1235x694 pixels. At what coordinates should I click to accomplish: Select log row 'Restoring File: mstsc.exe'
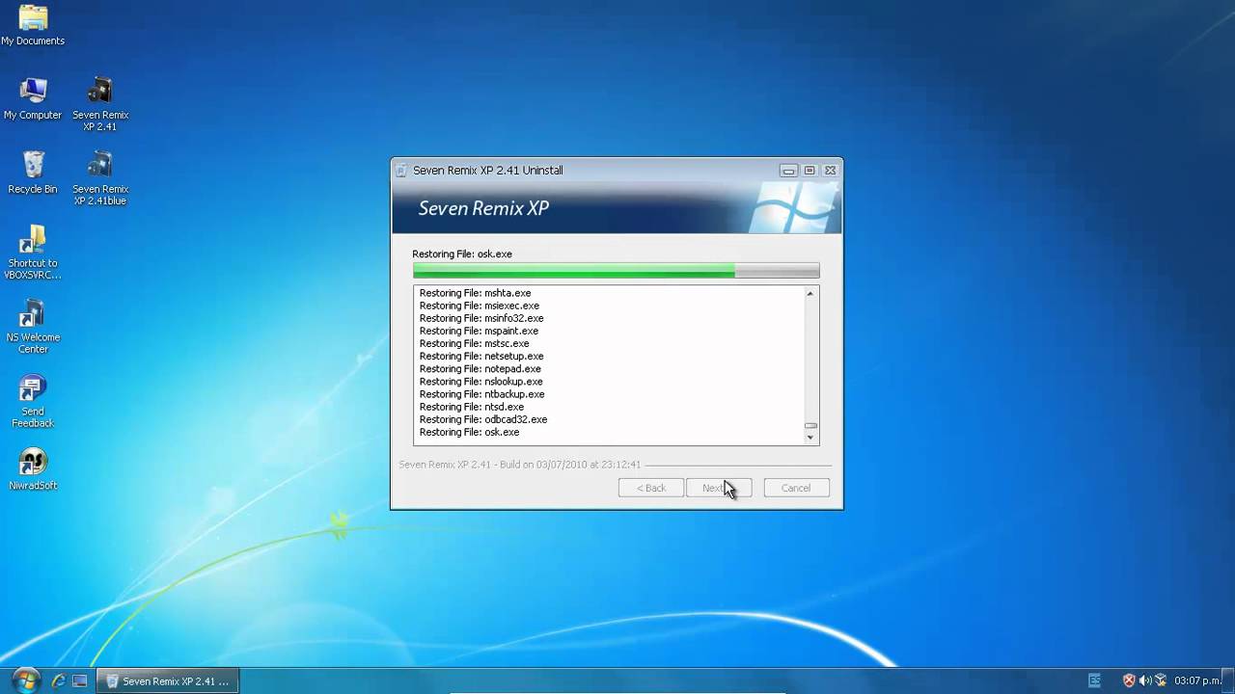click(x=474, y=343)
